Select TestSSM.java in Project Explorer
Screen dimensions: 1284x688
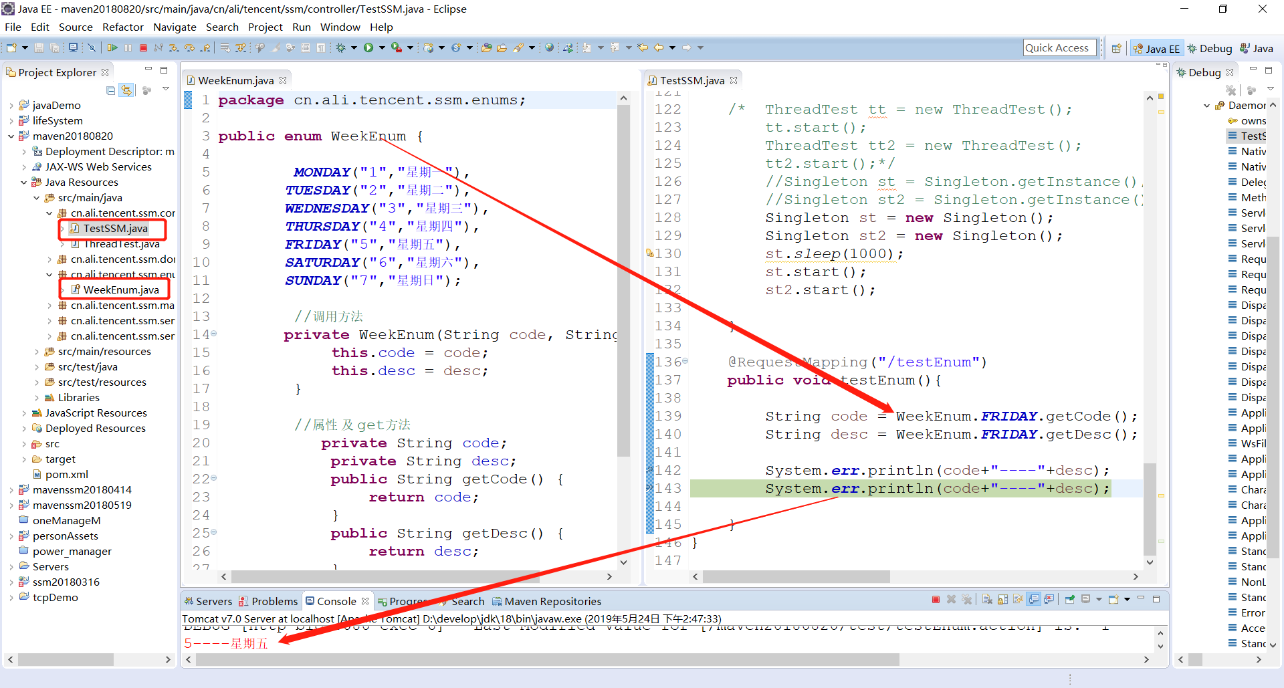[115, 228]
